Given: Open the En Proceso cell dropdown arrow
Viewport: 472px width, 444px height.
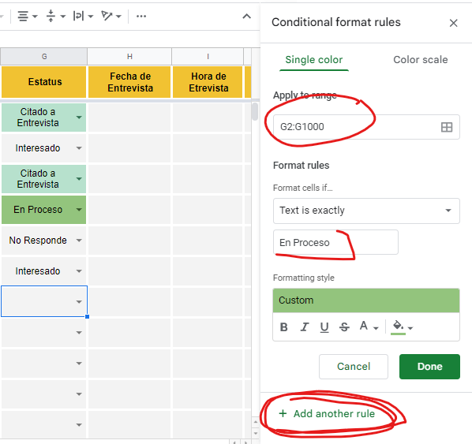Looking at the screenshot, I should coord(79,210).
